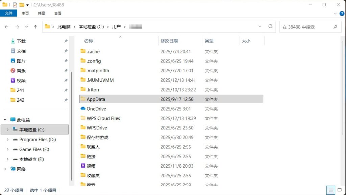The width and height of the screenshot is (346, 195).
Task: Click the pin icon next to 音乐
Action: point(66,71)
